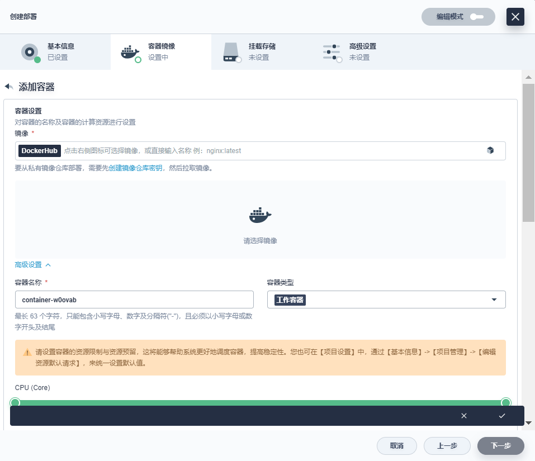The width and height of the screenshot is (535, 461).
Task: Open the image picker icon beside the 镜像 field
Action: 490,150
